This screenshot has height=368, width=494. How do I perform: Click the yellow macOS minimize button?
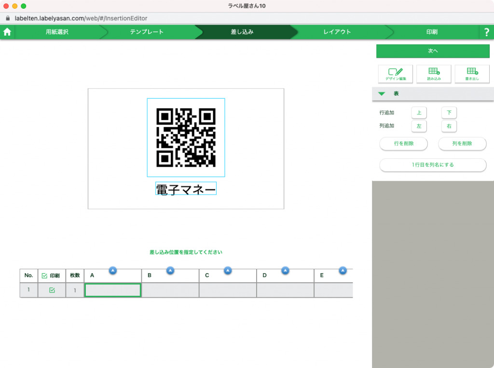[15, 6]
